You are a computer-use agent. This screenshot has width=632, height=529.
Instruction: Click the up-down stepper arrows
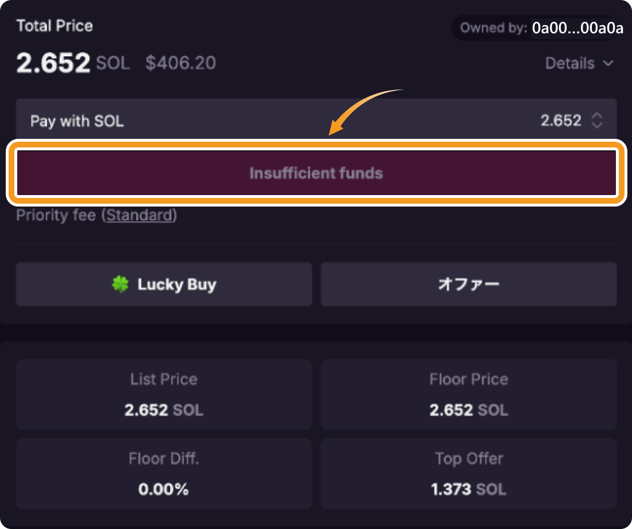pos(597,120)
